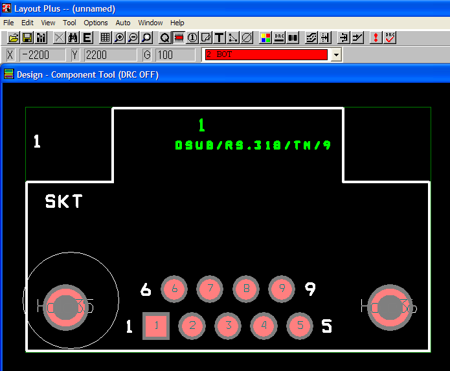450x371 pixels.
Task: Select the left mounting hole pad
Action: [x=66, y=308]
